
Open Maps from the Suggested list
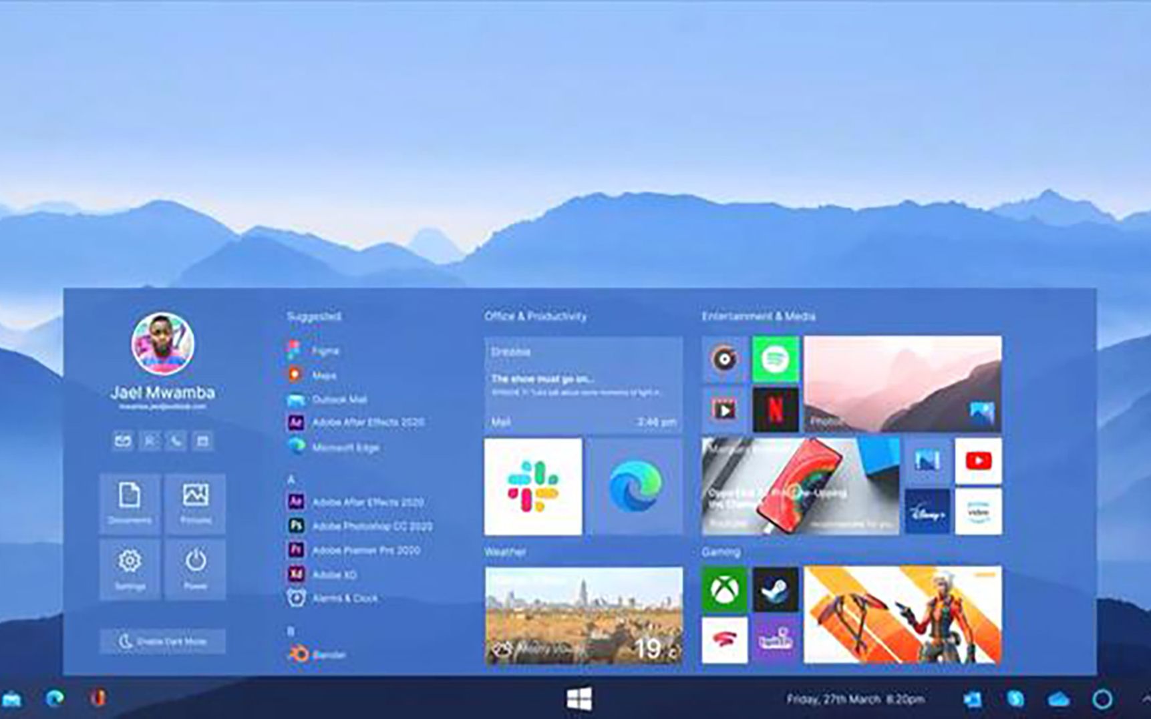coord(312,375)
